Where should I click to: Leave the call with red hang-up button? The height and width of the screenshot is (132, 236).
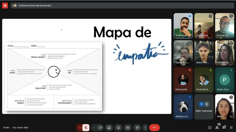click(154, 128)
